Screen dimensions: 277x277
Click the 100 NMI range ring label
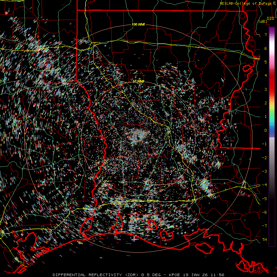(138, 24)
